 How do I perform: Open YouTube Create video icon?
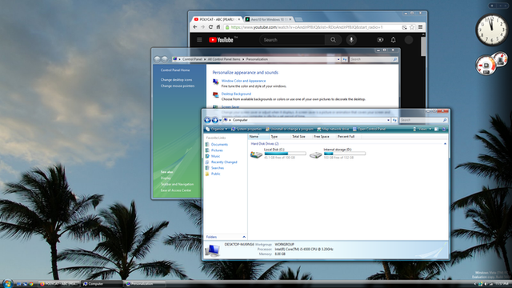pos(380,40)
